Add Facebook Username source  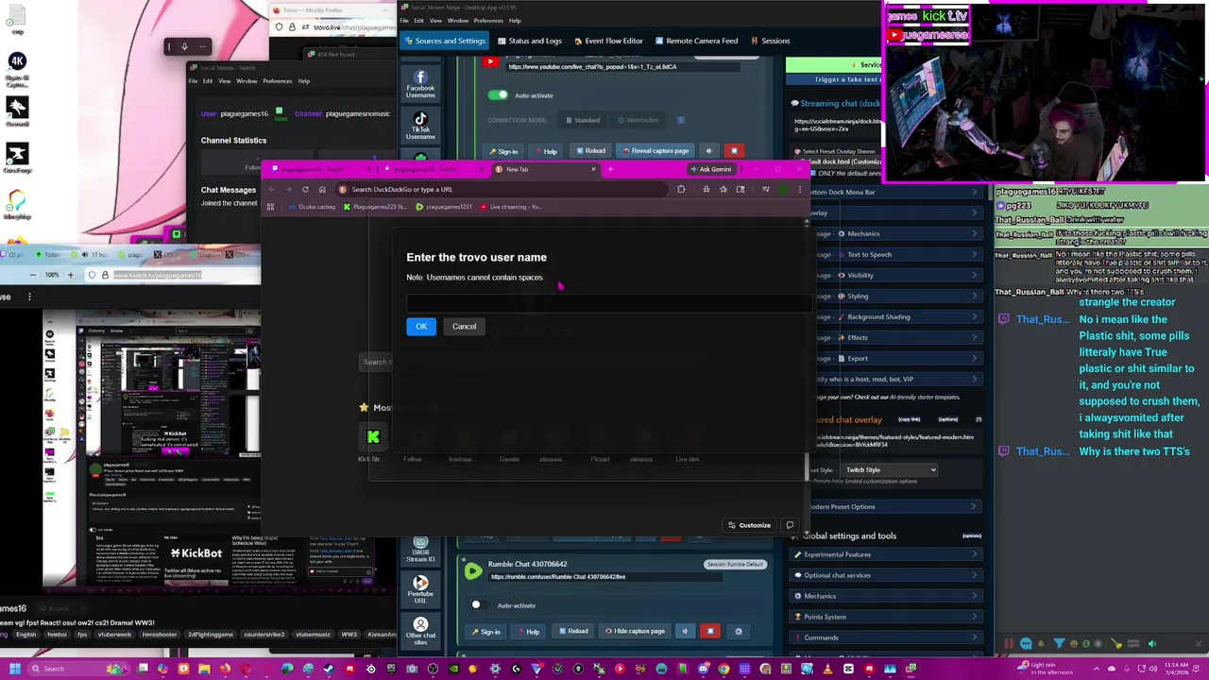(420, 84)
